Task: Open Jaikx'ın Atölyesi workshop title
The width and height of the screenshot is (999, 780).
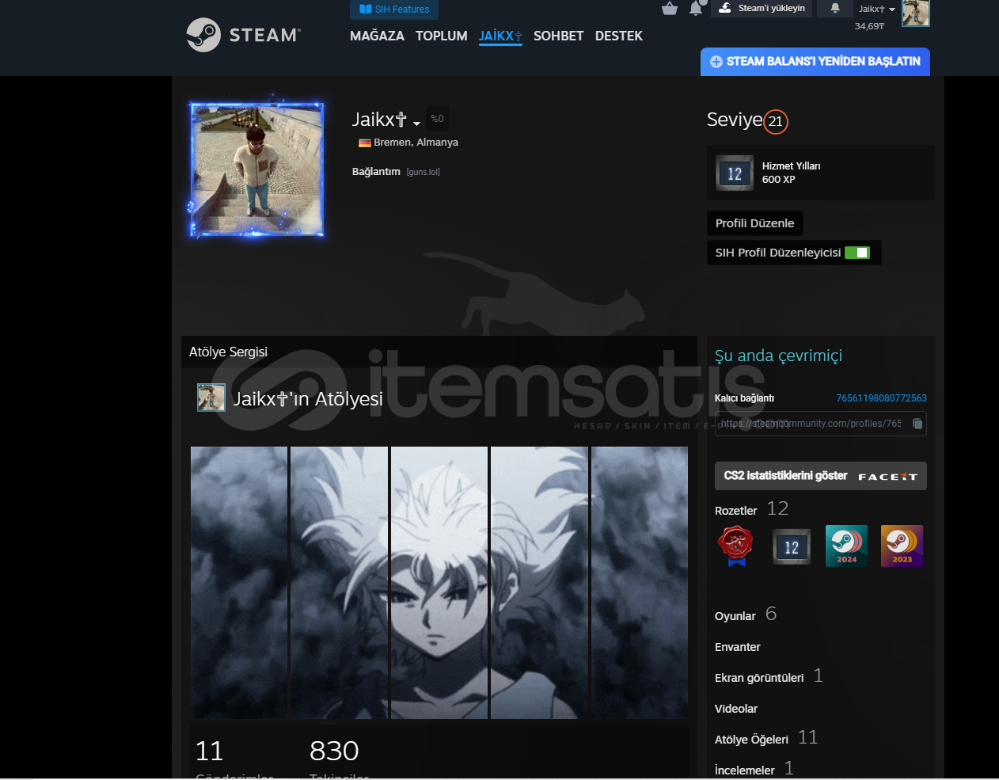Action: (308, 398)
